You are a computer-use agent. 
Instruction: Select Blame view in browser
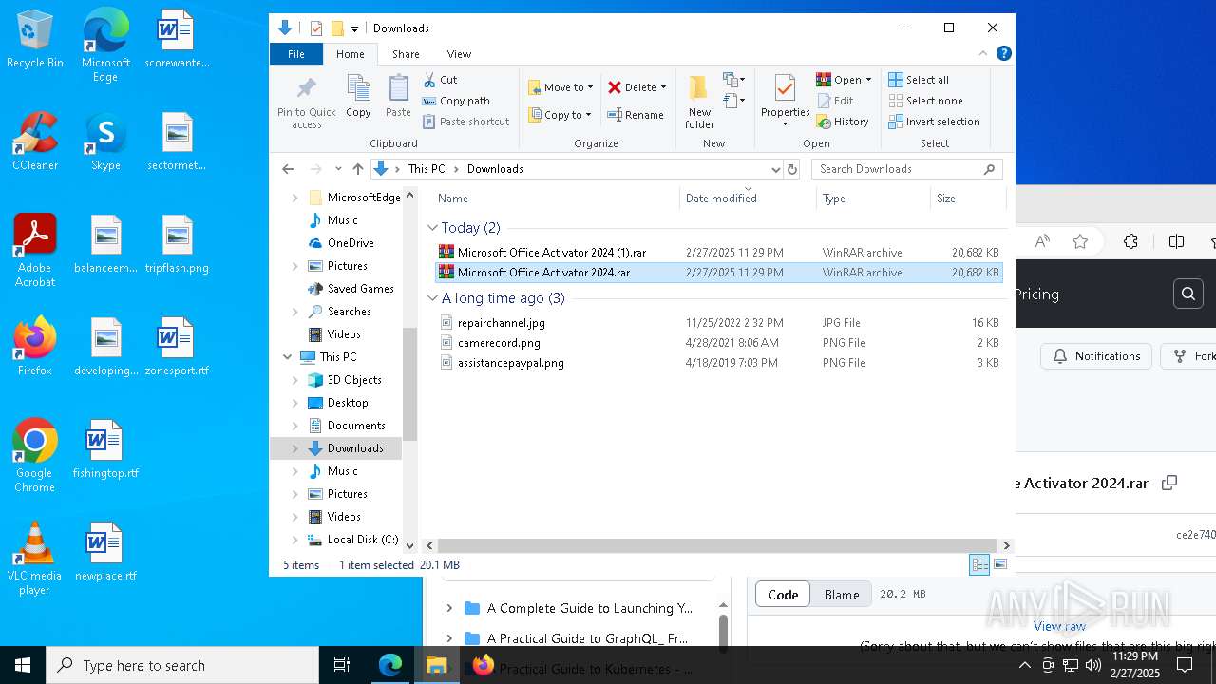coord(842,595)
